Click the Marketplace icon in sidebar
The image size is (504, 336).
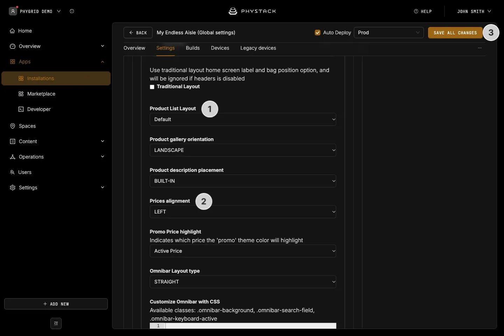[21, 94]
